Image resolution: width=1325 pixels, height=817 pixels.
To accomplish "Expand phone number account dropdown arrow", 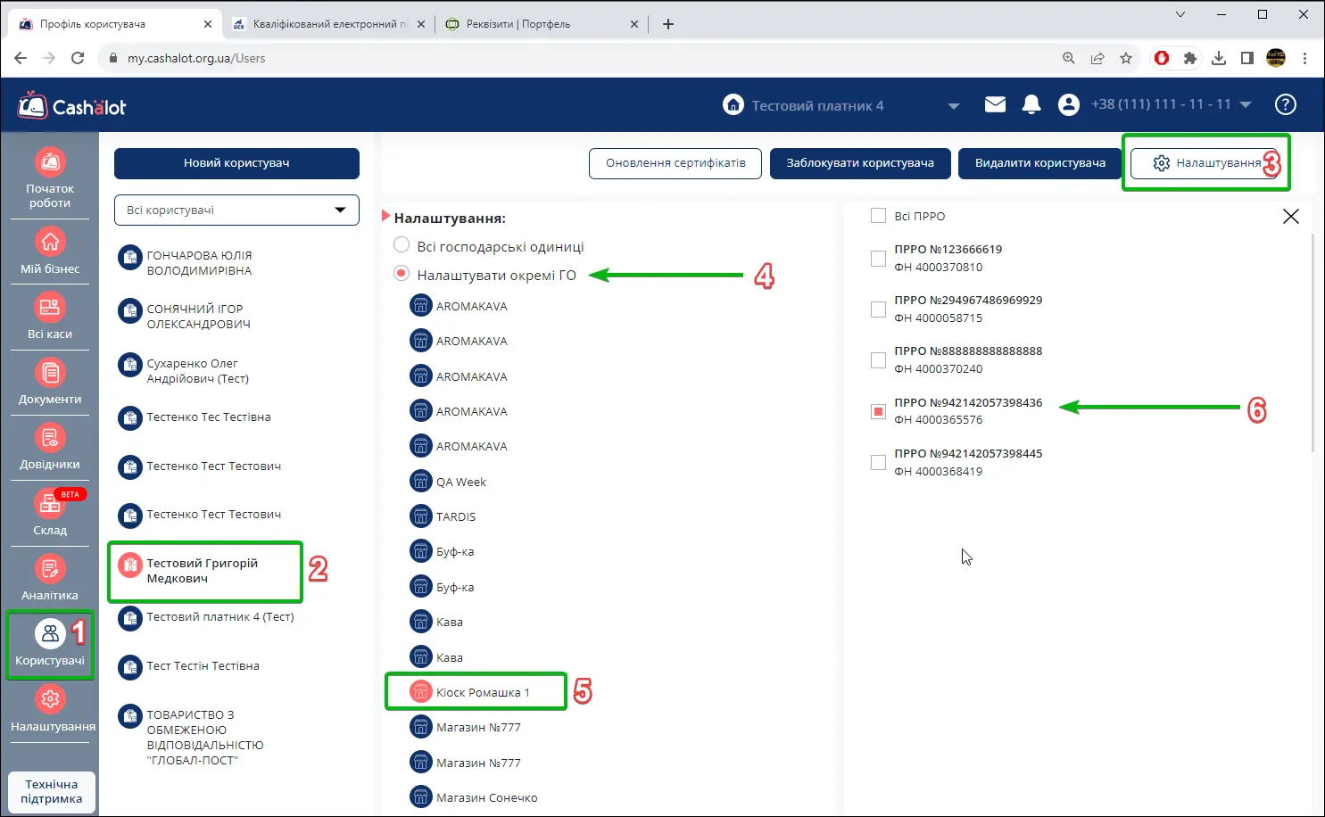I will point(1246,104).
